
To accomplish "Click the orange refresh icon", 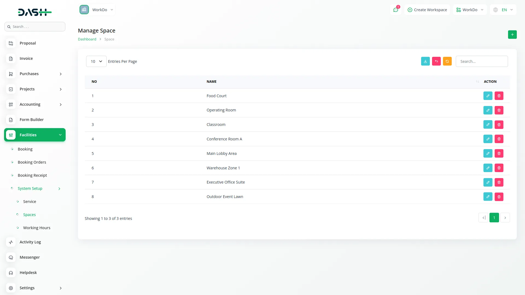I will [447, 61].
